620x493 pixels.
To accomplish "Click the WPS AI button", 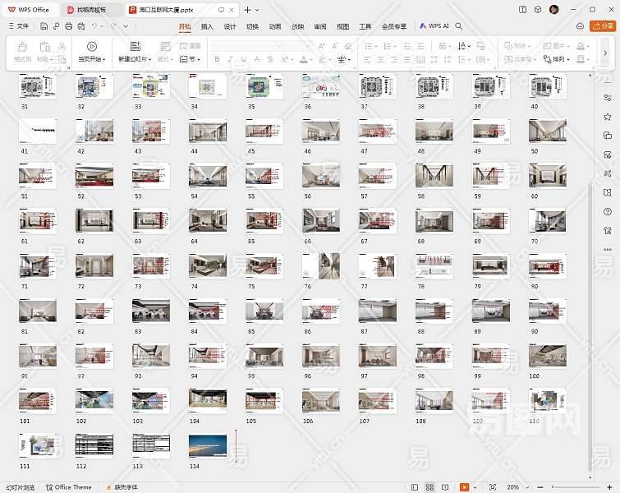I will pos(434,26).
